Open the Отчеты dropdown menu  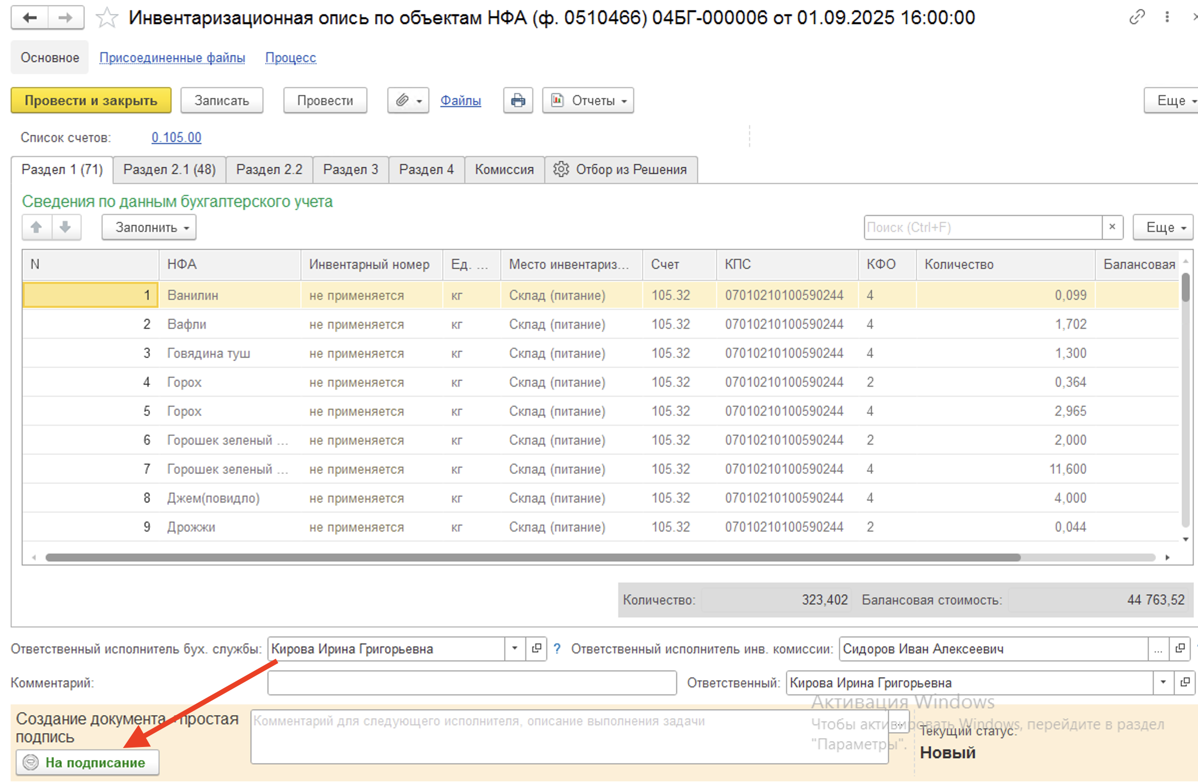pos(587,100)
